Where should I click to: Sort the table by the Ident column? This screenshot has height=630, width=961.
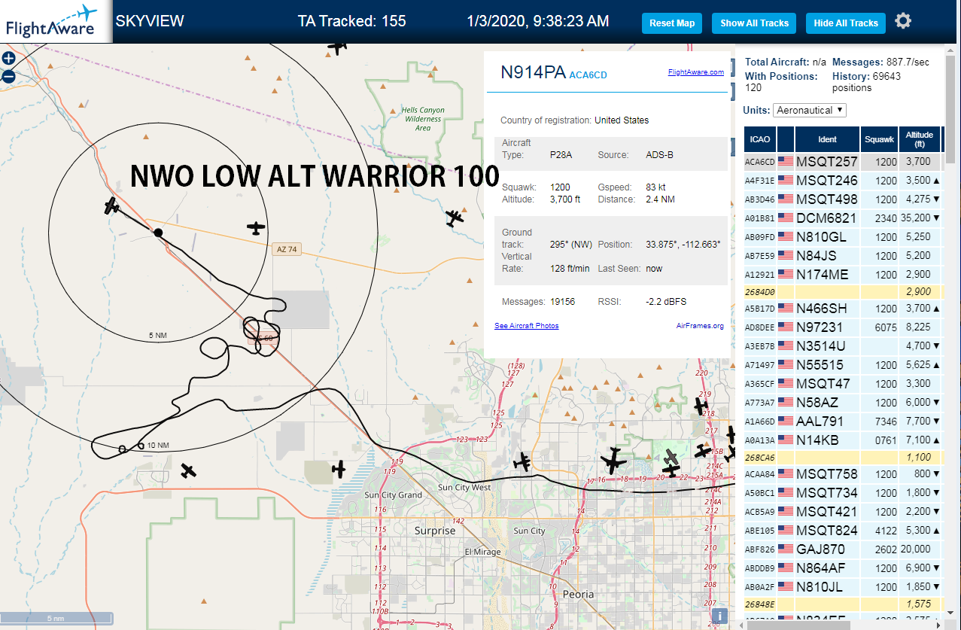pyautogui.click(x=827, y=139)
